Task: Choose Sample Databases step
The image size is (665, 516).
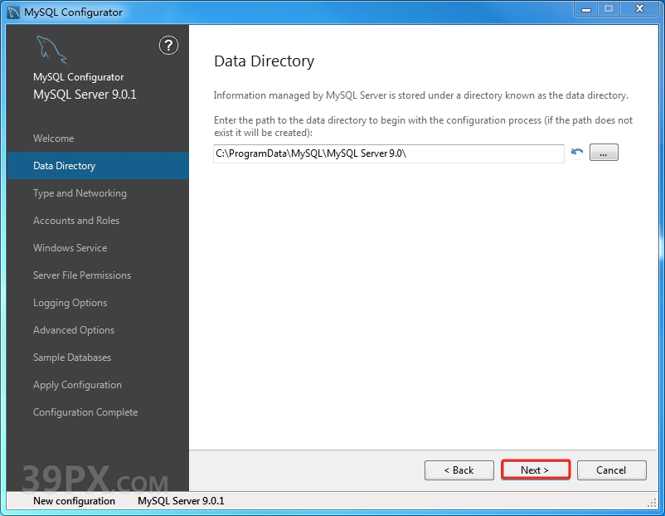Action: (72, 358)
